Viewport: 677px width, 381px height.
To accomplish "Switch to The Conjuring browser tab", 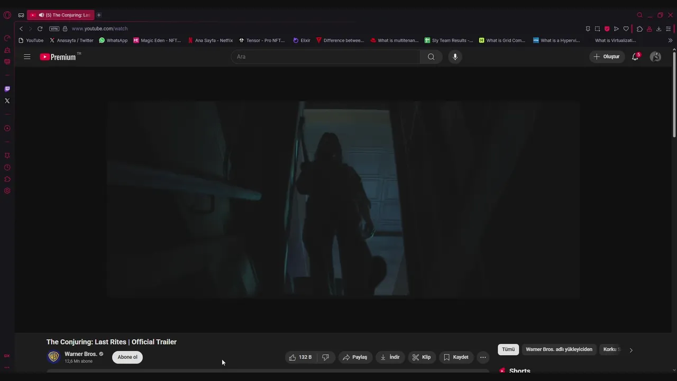I will (61, 15).
